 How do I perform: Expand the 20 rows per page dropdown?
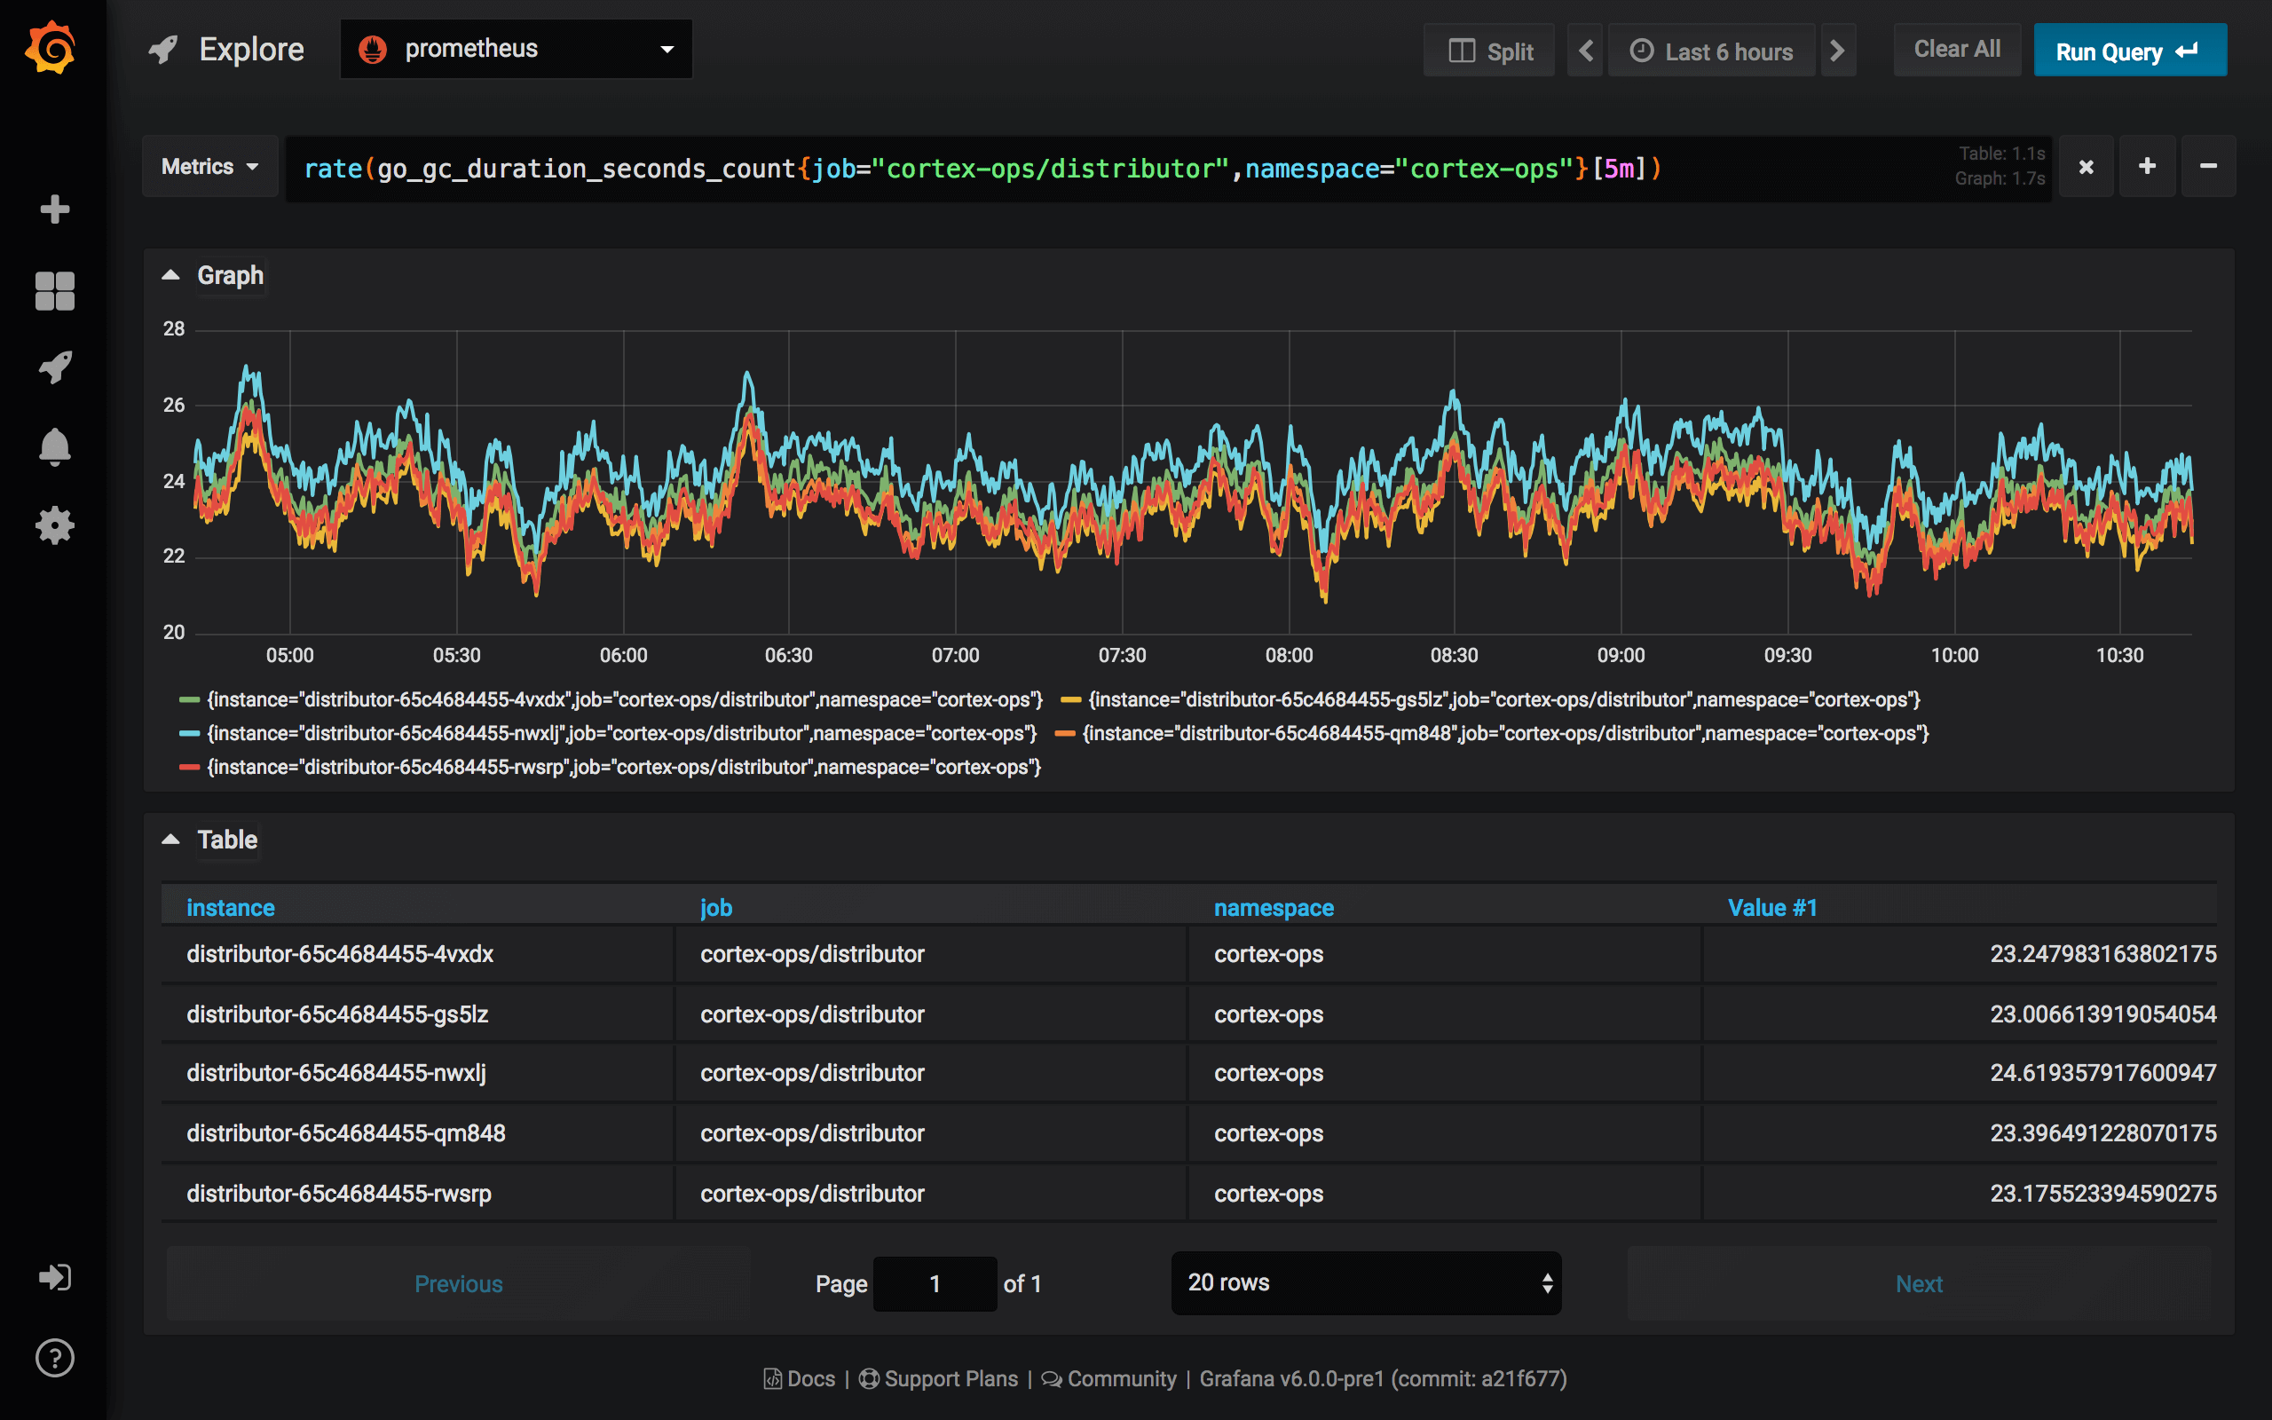click(x=1362, y=1282)
